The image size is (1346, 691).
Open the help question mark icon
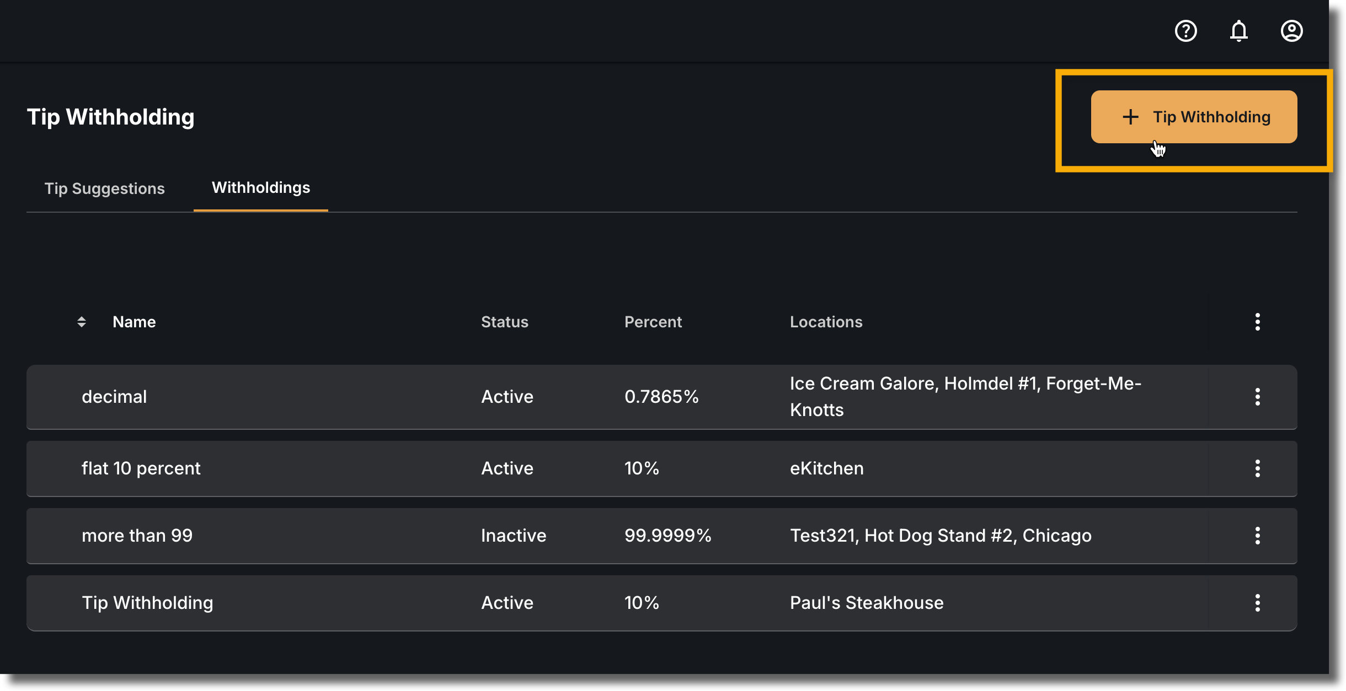[x=1185, y=31]
